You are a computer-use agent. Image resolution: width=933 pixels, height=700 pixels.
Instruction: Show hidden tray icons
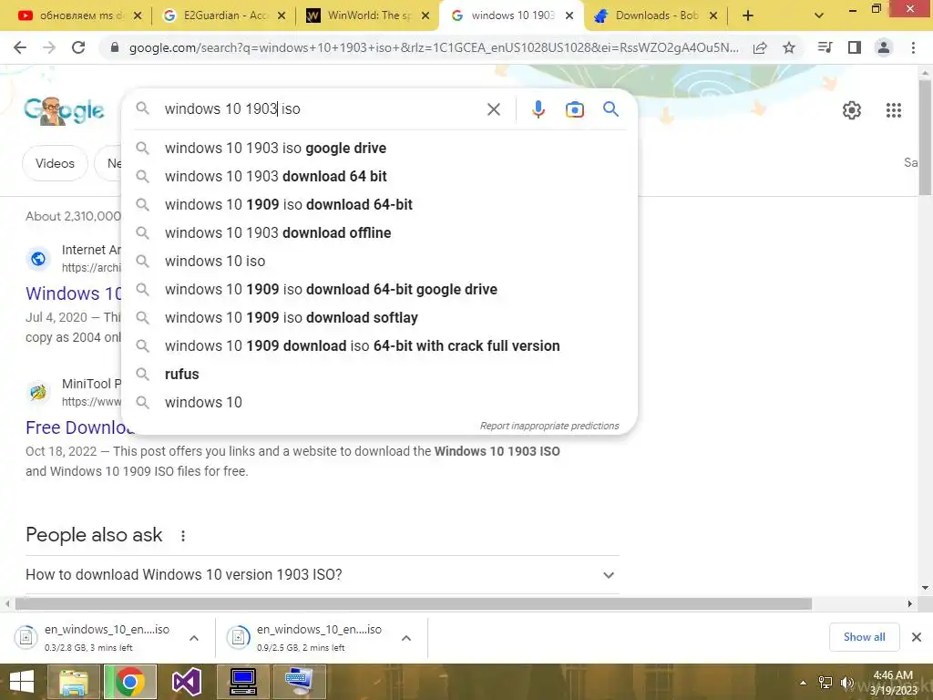click(803, 683)
